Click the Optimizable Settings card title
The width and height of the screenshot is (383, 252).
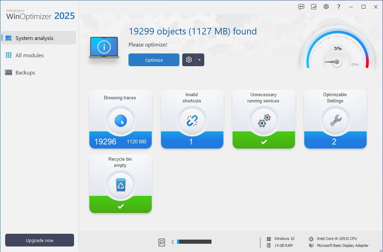[x=335, y=98]
